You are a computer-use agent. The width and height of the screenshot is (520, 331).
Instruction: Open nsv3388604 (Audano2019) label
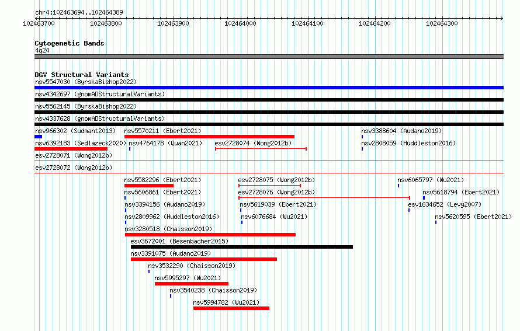click(401, 131)
